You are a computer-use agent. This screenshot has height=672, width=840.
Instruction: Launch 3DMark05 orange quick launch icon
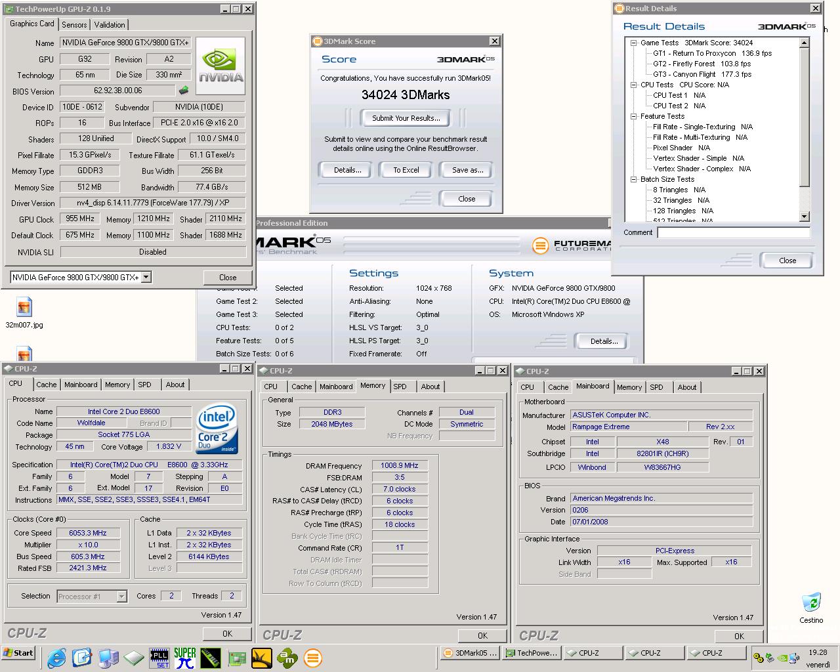(x=313, y=657)
